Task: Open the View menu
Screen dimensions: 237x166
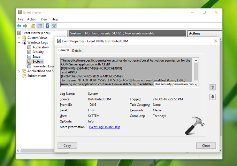Action: [44, 19]
